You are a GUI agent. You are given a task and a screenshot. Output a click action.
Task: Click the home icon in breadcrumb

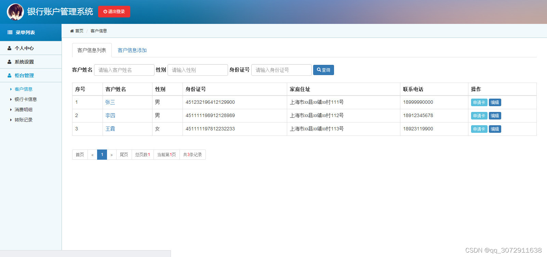click(x=72, y=31)
